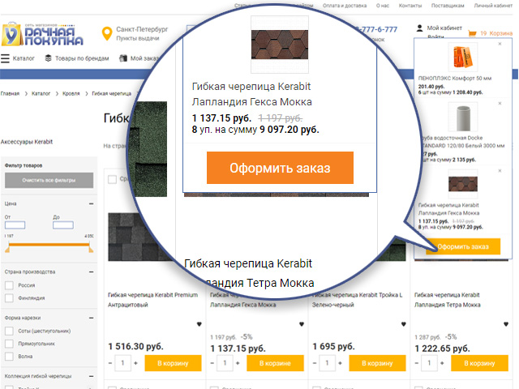Viewport: 519px width, 389px height.
Task: Go to Кровля in breadcrumbs
Action: (71, 94)
